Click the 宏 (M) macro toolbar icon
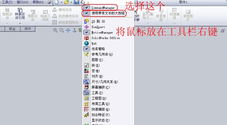The height and width of the screenshot is (125, 227). pyautogui.click(x=87, y=71)
